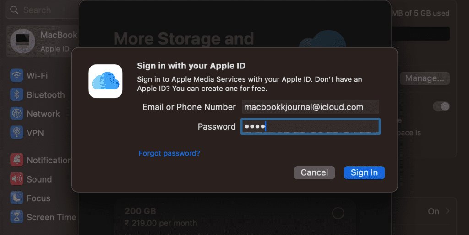
Task: Open Bluetooth settings icon
Action: (x=17, y=94)
